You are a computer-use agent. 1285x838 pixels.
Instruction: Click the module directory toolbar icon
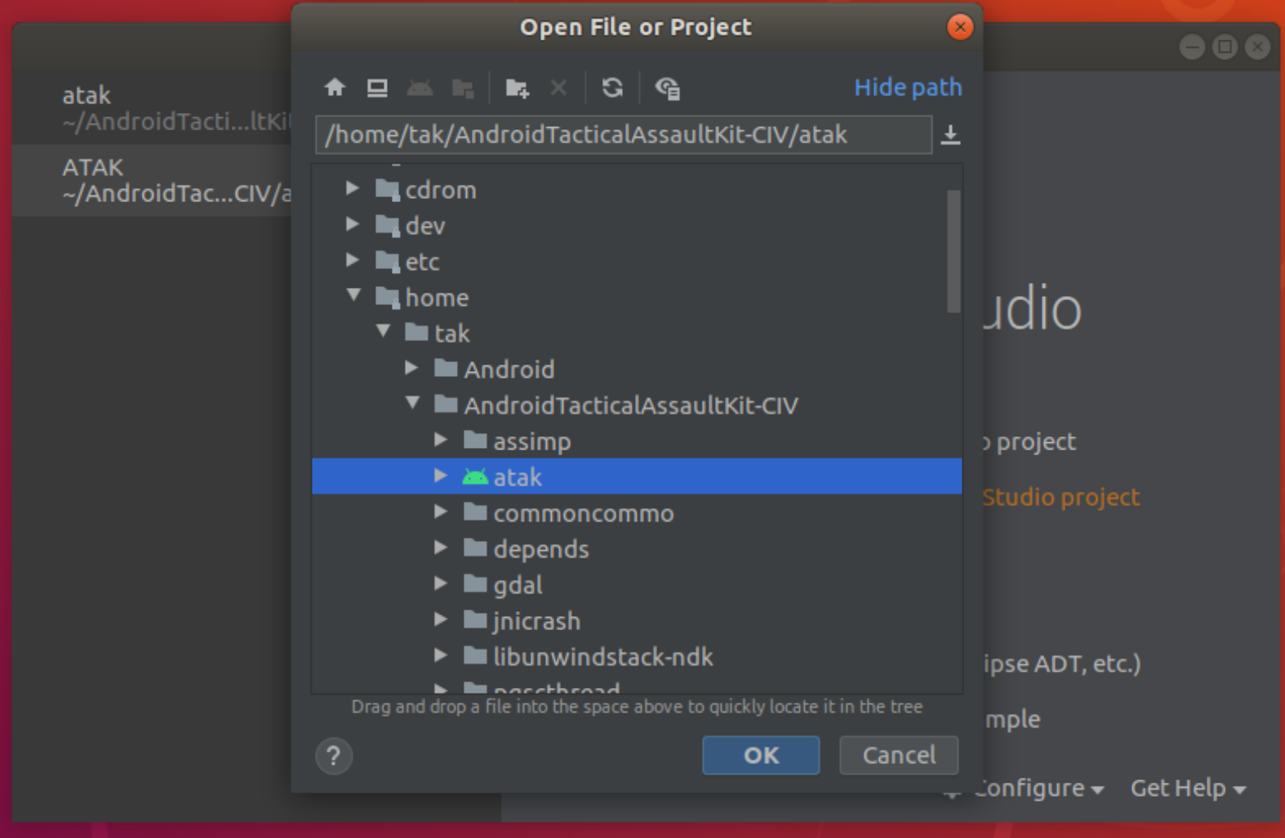tap(464, 87)
